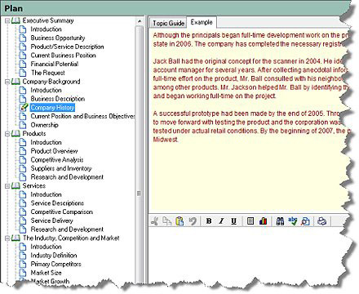Select the Executive Summary heading
The width and height of the screenshot is (359, 294).
tap(48, 20)
